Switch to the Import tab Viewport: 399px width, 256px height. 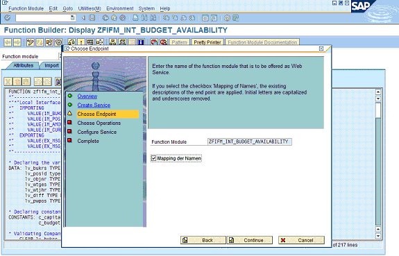point(51,65)
